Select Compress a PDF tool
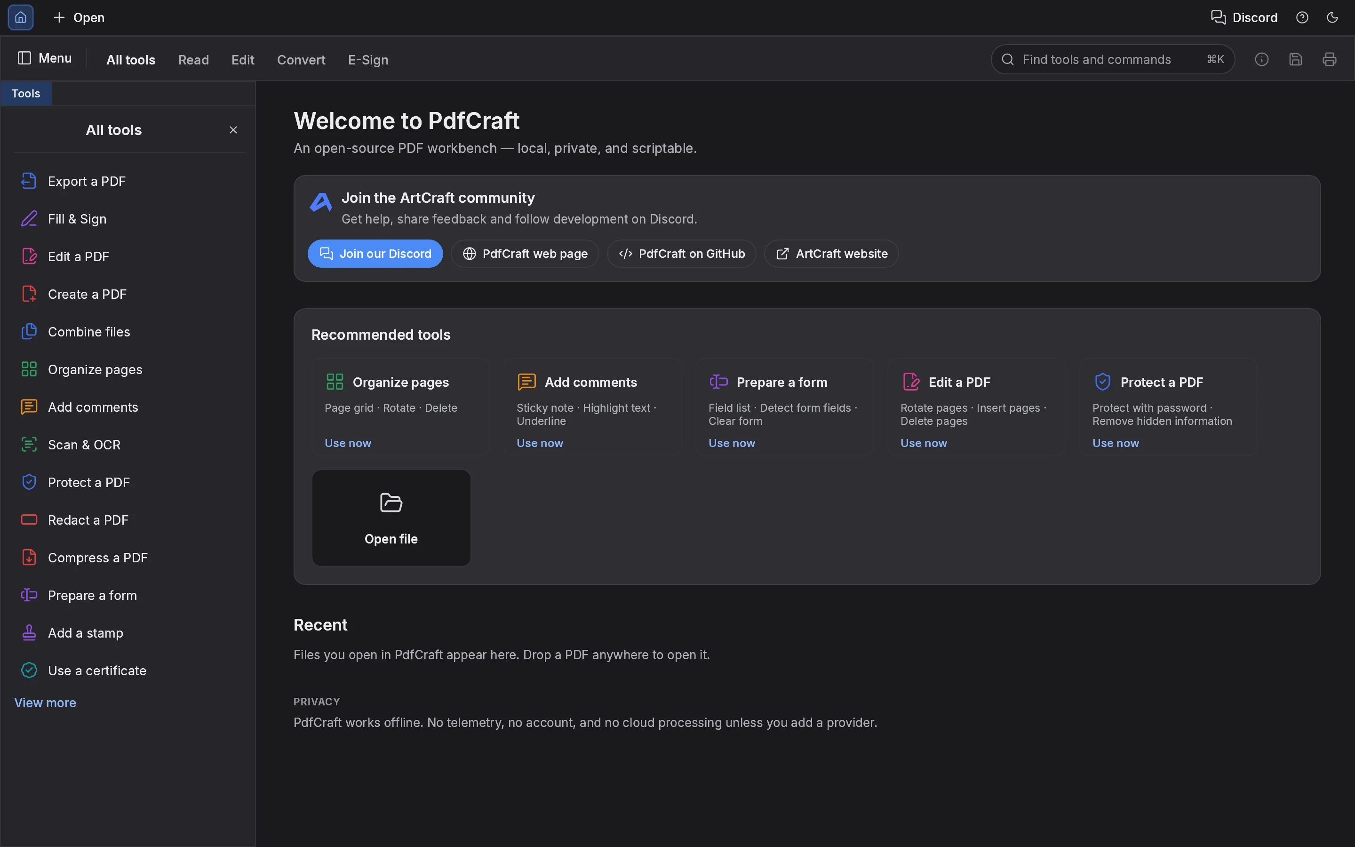Image resolution: width=1355 pixels, height=847 pixels. tap(129, 558)
